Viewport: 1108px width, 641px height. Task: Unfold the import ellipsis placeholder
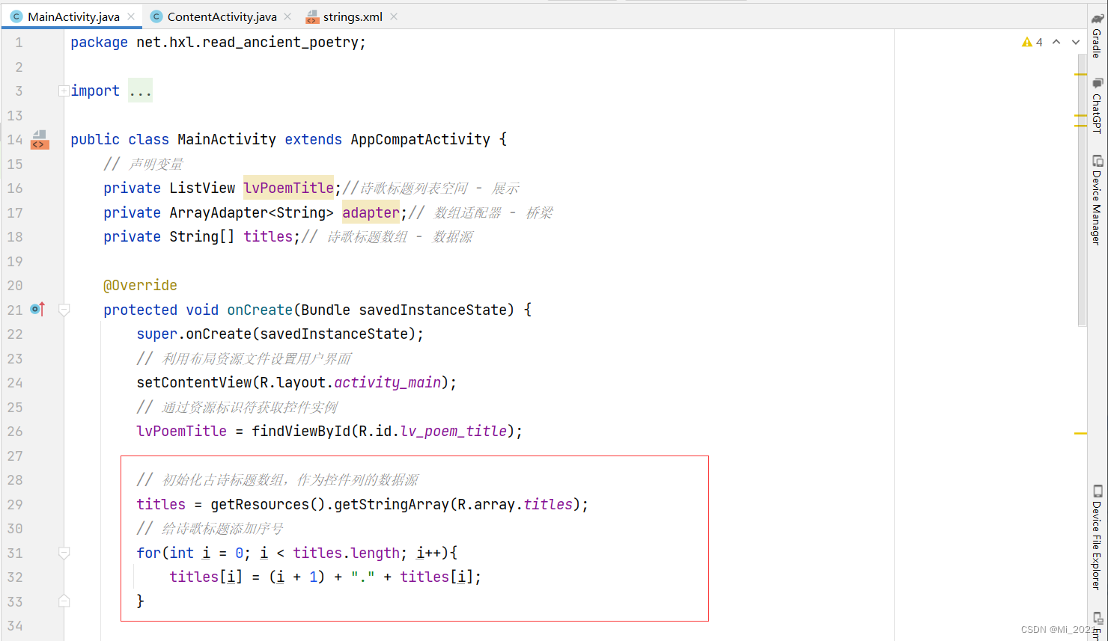tap(140, 91)
